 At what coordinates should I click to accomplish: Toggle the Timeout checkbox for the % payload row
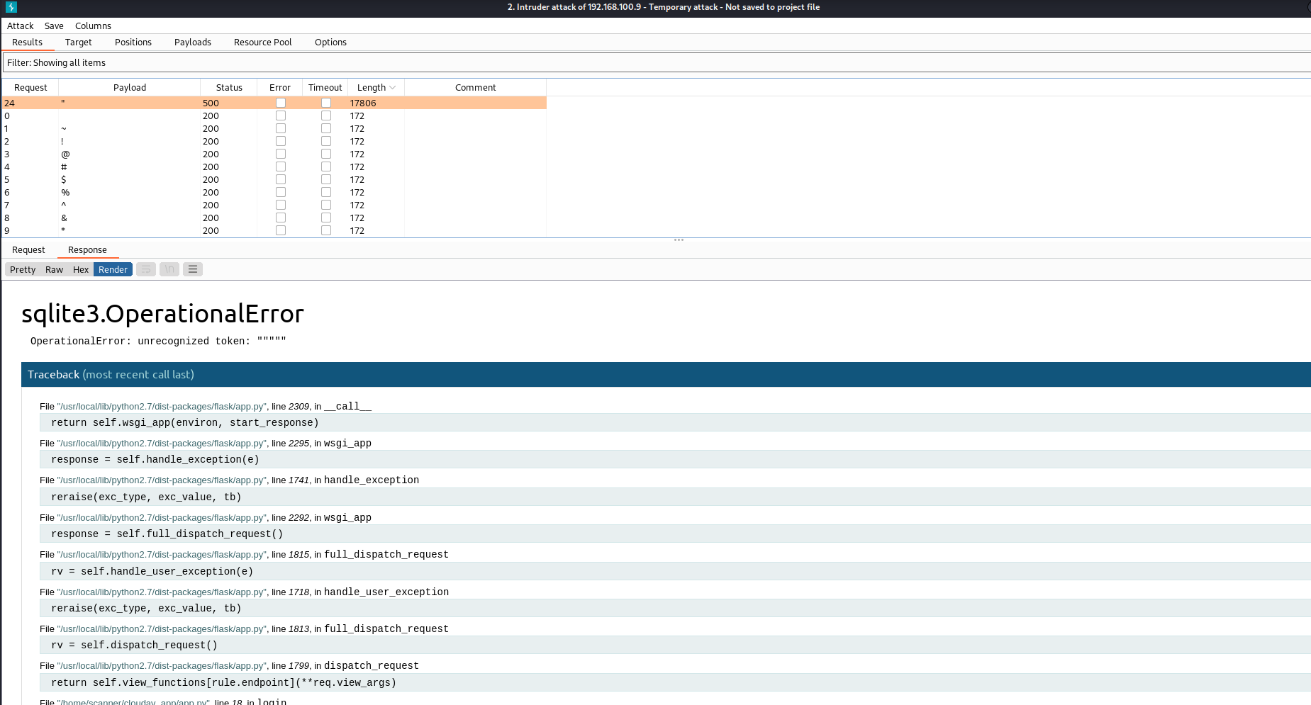[x=326, y=192]
